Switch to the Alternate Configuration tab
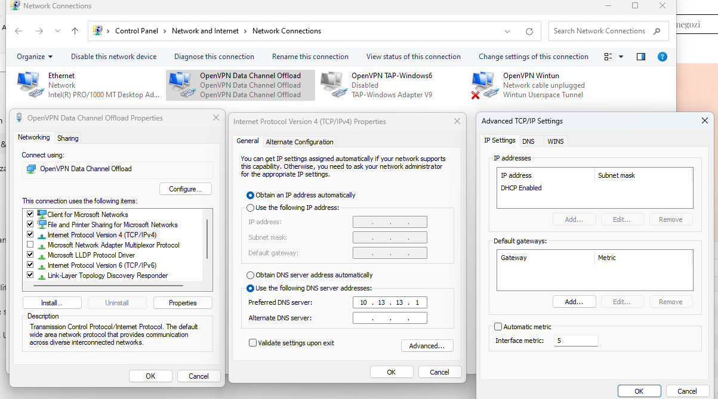The width and height of the screenshot is (718, 399). 300,142
